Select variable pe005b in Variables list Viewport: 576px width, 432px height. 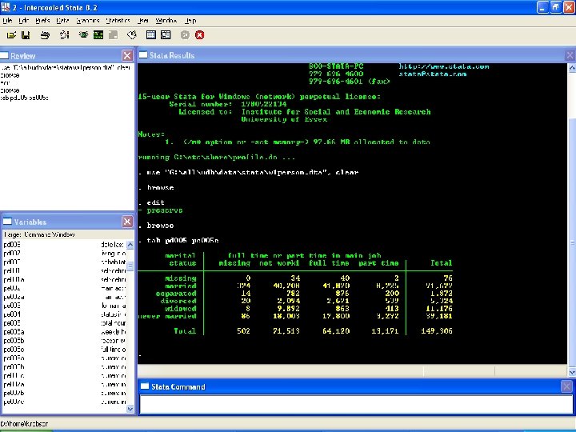click(x=14, y=341)
